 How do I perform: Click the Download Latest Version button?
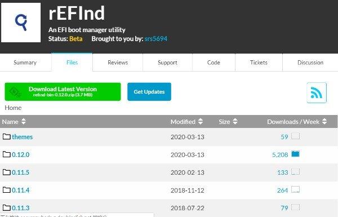pos(63,92)
